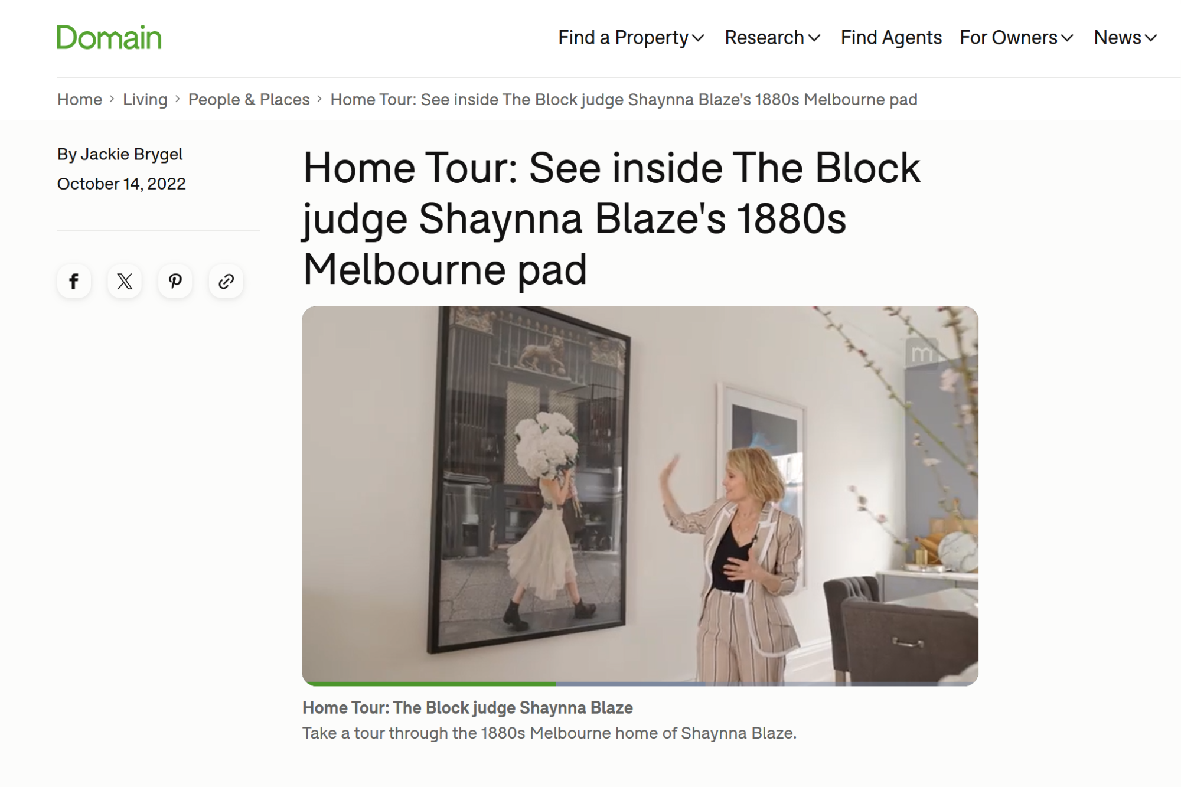This screenshot has height=787, width=1181.
Task: Share article on X (Twitter)
Action: click(125, 282)
